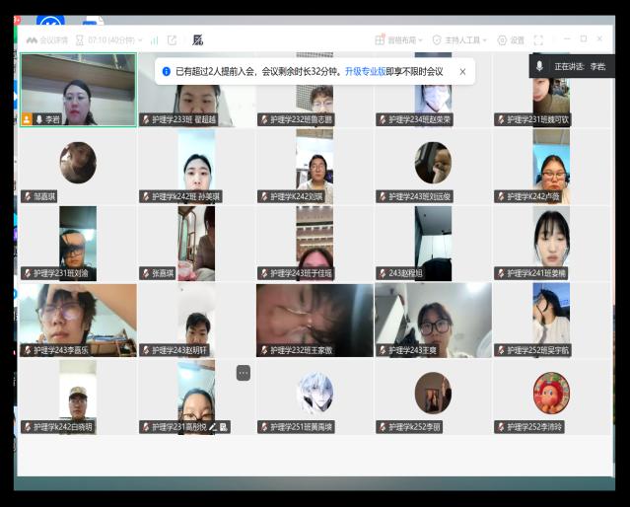Click the edit pencil icon beside 高彤悦's name
This screenshot has width=630, height=507.
[x=212, y=427]
